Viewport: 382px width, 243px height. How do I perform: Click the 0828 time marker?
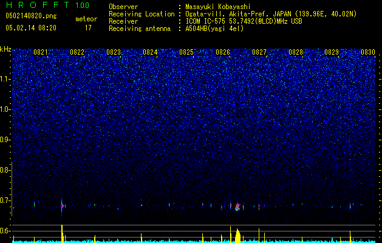(296, 52)
